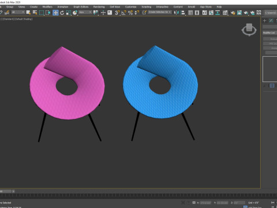Click the 'Default Shading' viewport label
The height and width of the screenshot is (208, 277).
tap(24, 19)
